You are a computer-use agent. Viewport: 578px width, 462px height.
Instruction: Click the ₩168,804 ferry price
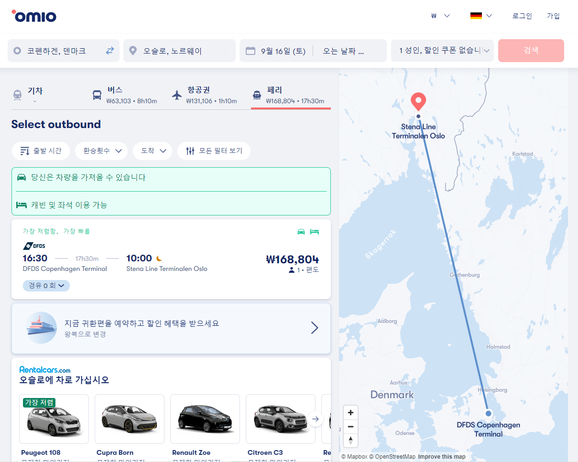point(292,259)
